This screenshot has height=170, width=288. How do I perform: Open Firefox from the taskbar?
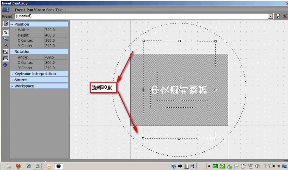point(19,166)
